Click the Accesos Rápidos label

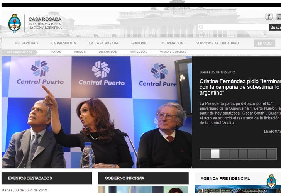point(20,52)
